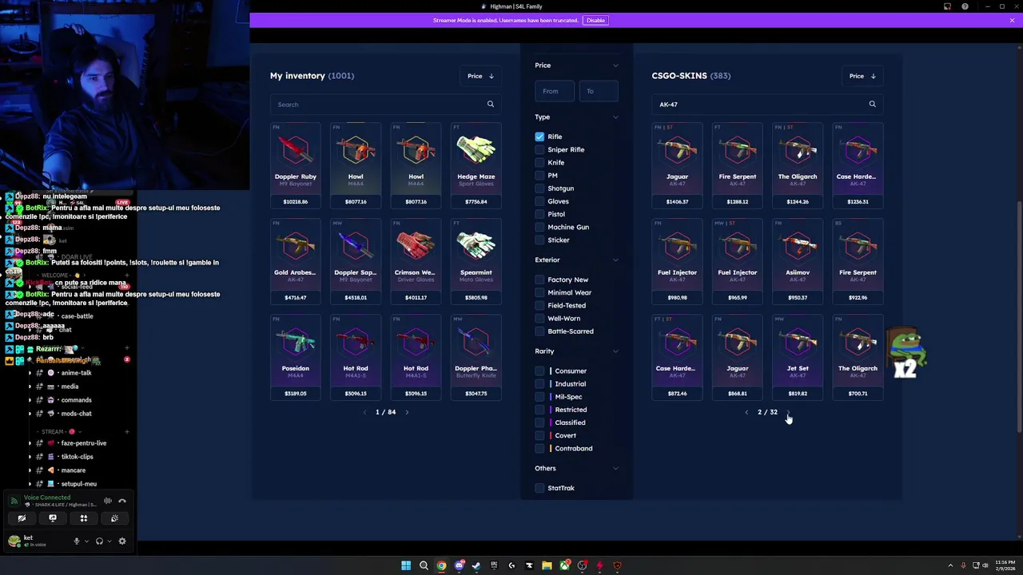Select the Jet Set AK-47 skin

coord(798,357)
